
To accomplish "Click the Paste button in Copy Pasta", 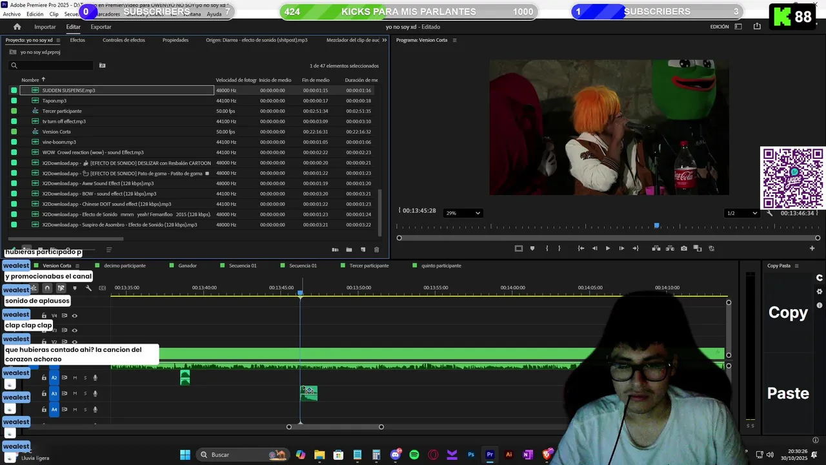I will point(788,393).
